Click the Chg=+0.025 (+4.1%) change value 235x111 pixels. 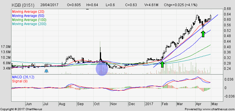tap(181, 5)
